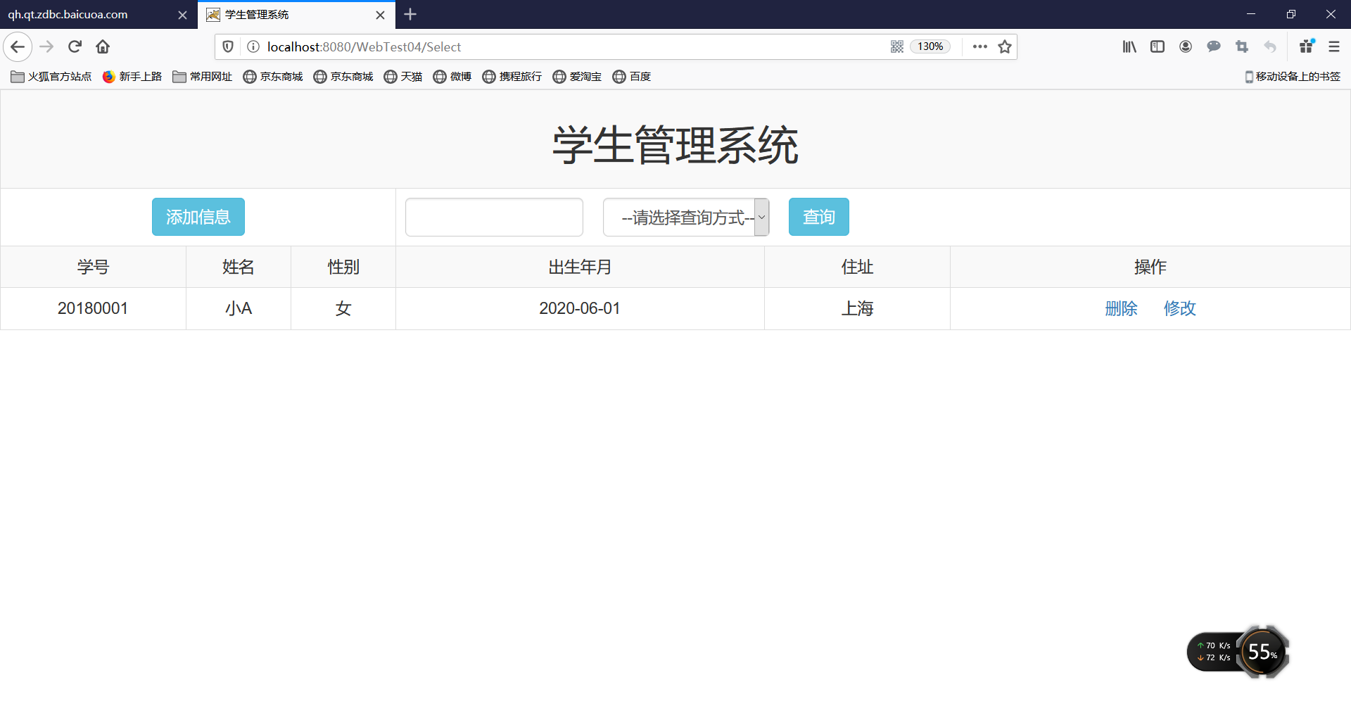1351x725 pixels.
Task: Open the 常用网址 bookmarks folder
Action: 202,77
